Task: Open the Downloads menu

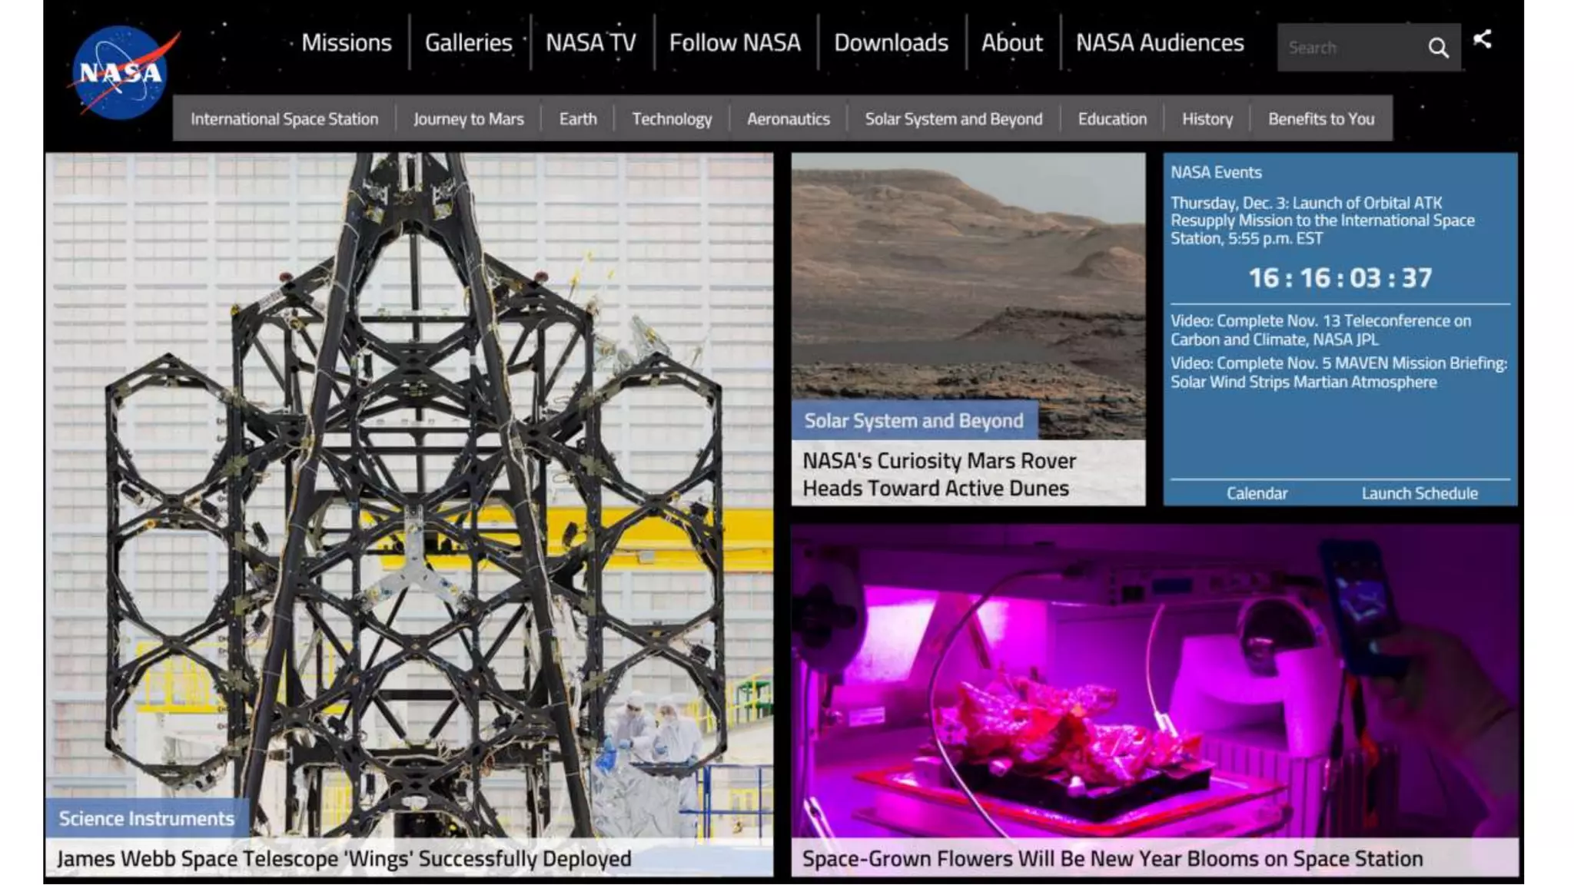Action: click(x=891, y=43)
